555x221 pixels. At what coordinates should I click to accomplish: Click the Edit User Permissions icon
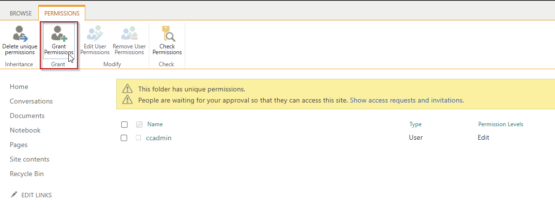point(95,34)
